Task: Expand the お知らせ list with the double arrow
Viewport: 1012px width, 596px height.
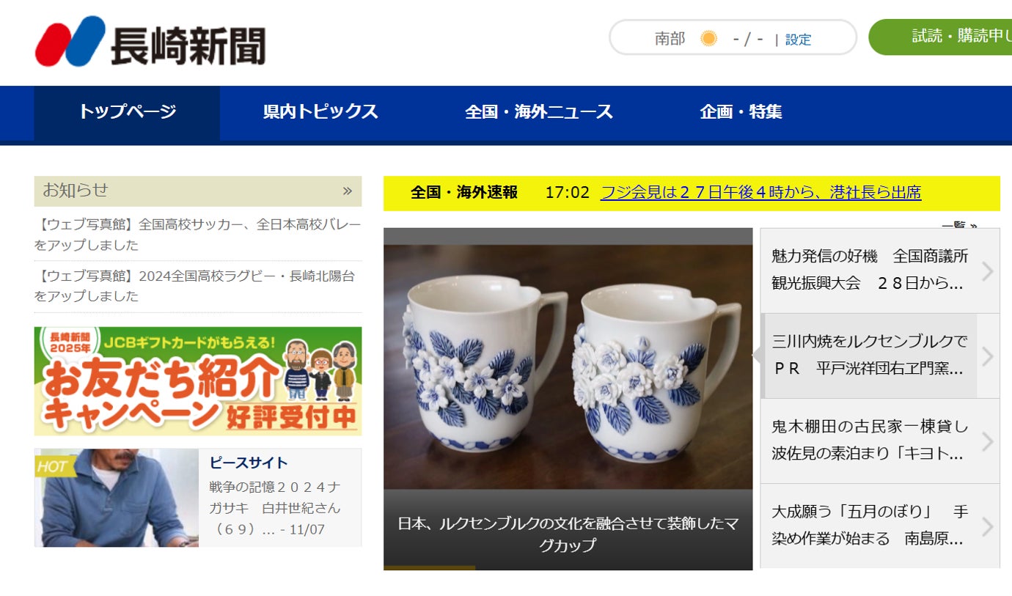Action: pyautogui.click(x=347, y=191)
